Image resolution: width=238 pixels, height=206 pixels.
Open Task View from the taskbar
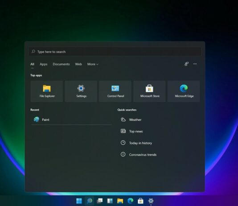[x=100, y=201]
